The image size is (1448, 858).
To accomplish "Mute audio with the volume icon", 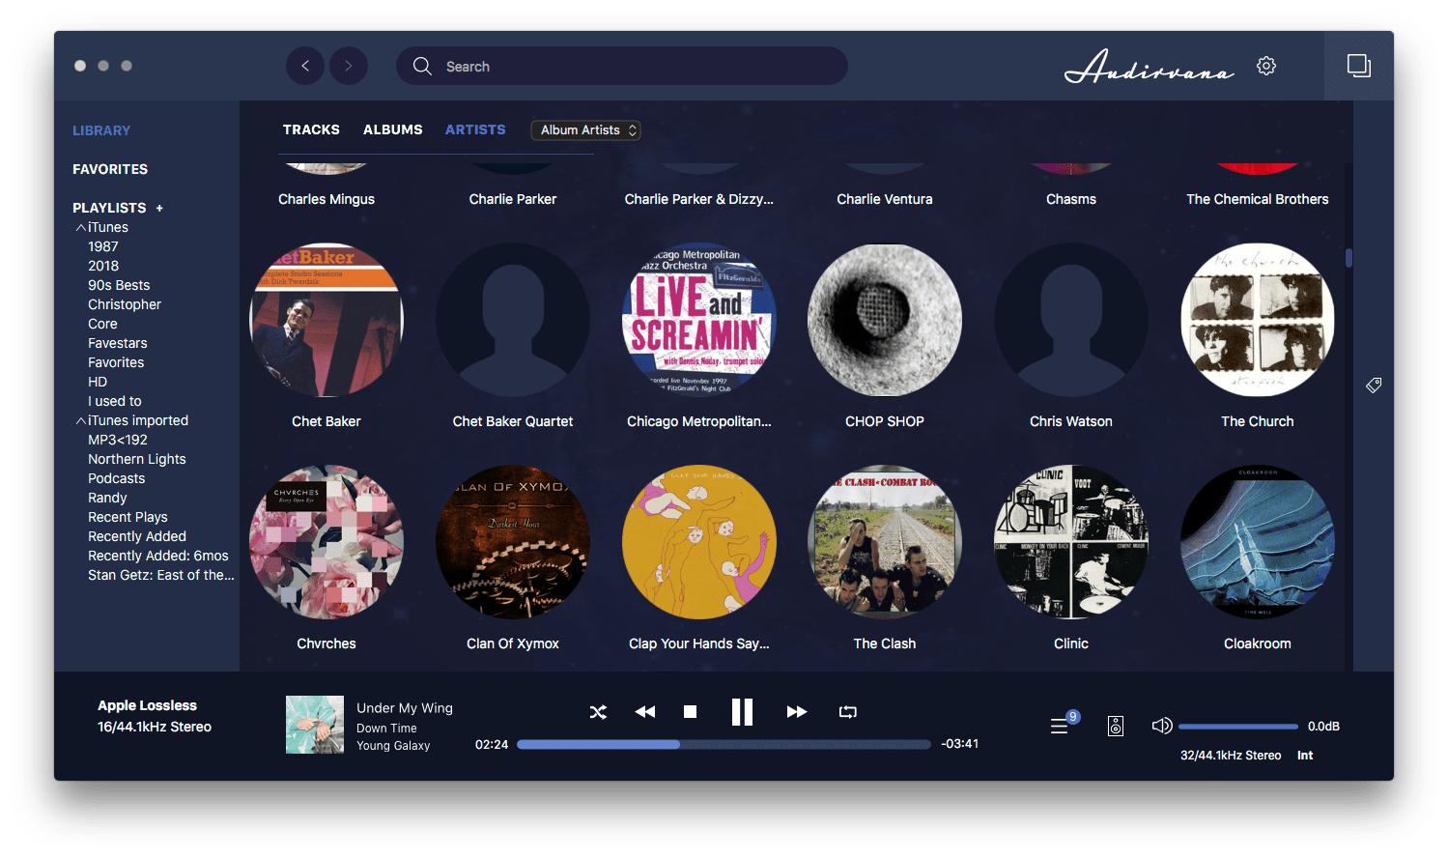I will click(1162, 726).
